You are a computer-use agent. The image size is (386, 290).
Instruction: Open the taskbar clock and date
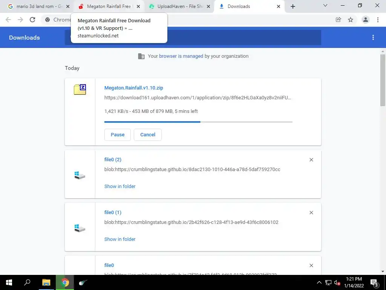354,282
